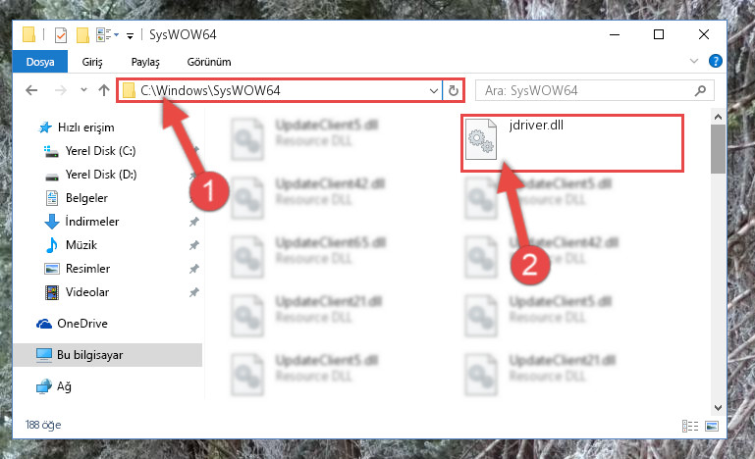Open the recent locations dropdown arrow
The image size is (755, 459).
pos(83,90)
